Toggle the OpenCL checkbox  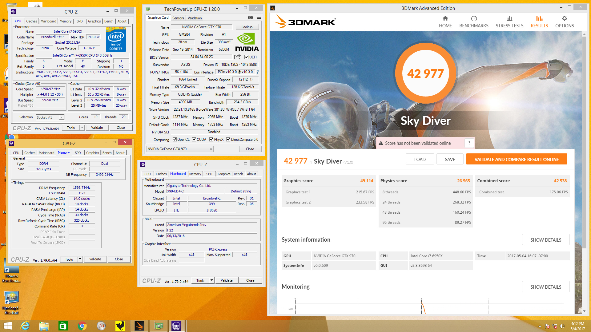pyautogui.click(x=175, y=140)
